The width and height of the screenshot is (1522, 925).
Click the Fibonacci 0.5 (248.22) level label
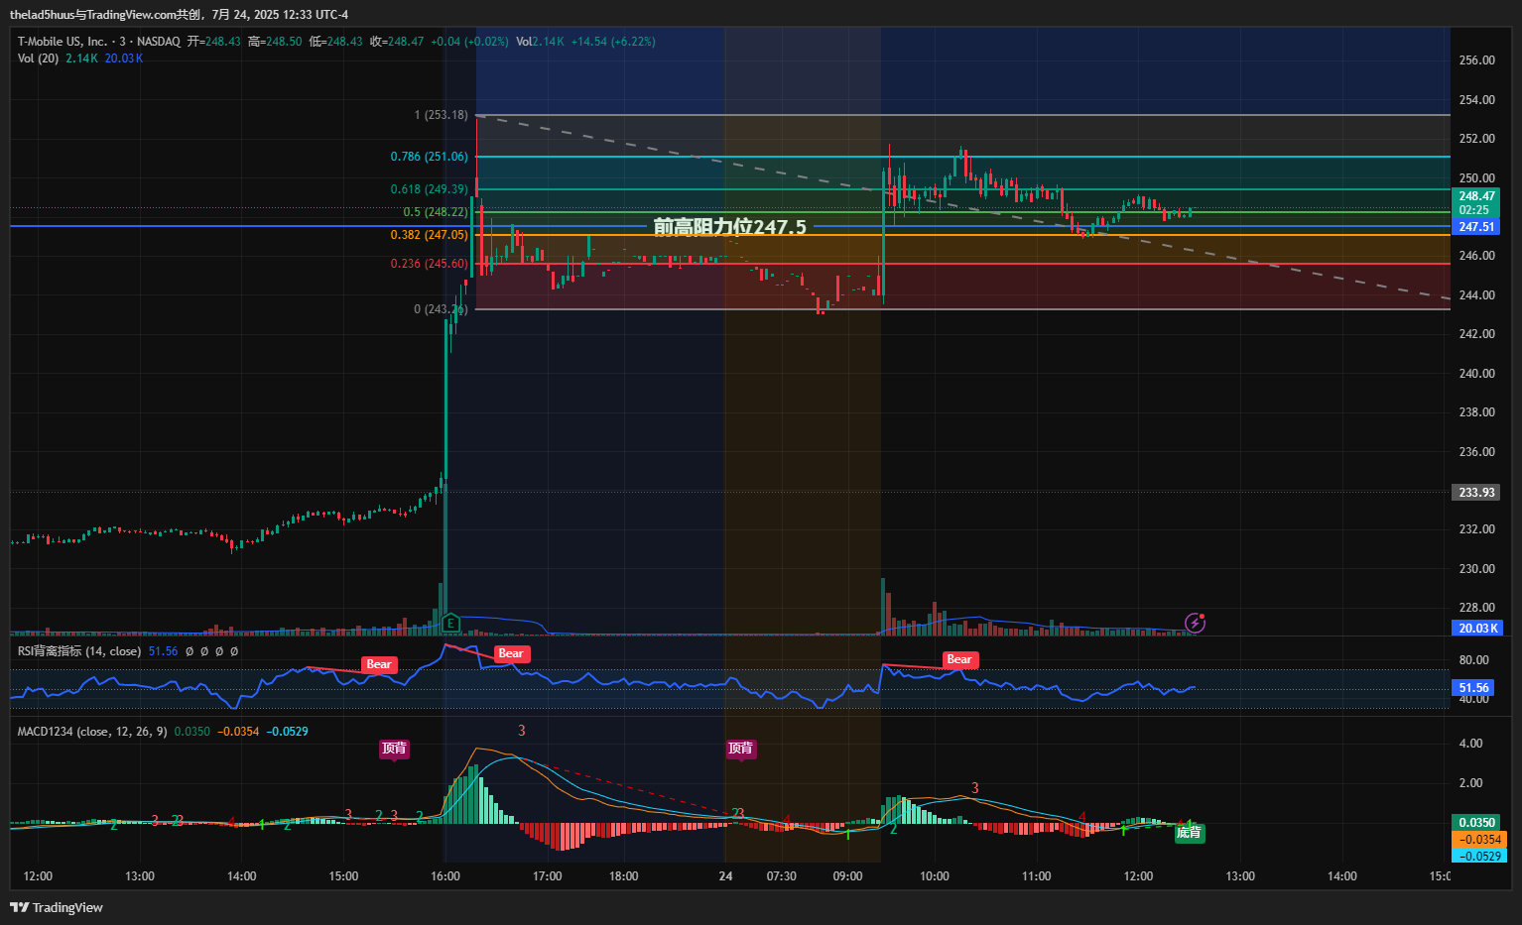(x=436, y=212)
